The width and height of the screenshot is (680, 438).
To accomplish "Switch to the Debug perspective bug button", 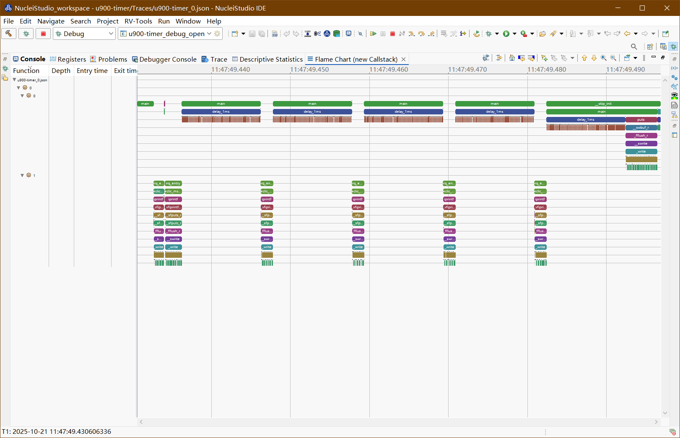I will (x=673, y=47).
